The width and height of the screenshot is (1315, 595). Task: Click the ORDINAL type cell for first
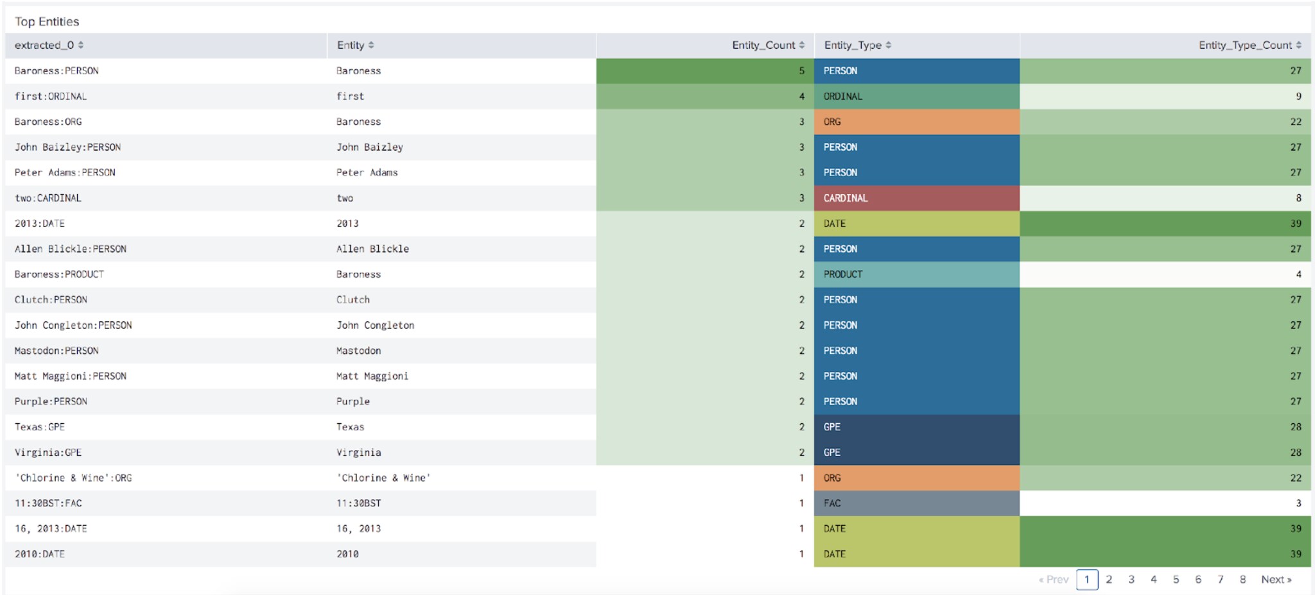916,96
